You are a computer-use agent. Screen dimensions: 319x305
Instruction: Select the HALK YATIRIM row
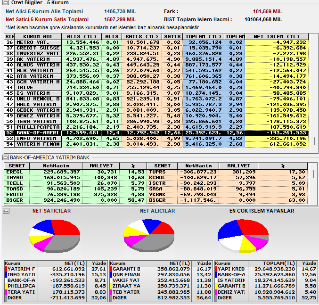click(156, 105)
